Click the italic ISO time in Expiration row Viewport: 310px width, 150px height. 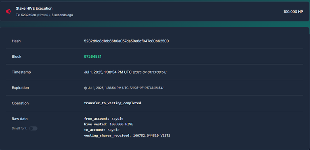[x=147, y=88]
